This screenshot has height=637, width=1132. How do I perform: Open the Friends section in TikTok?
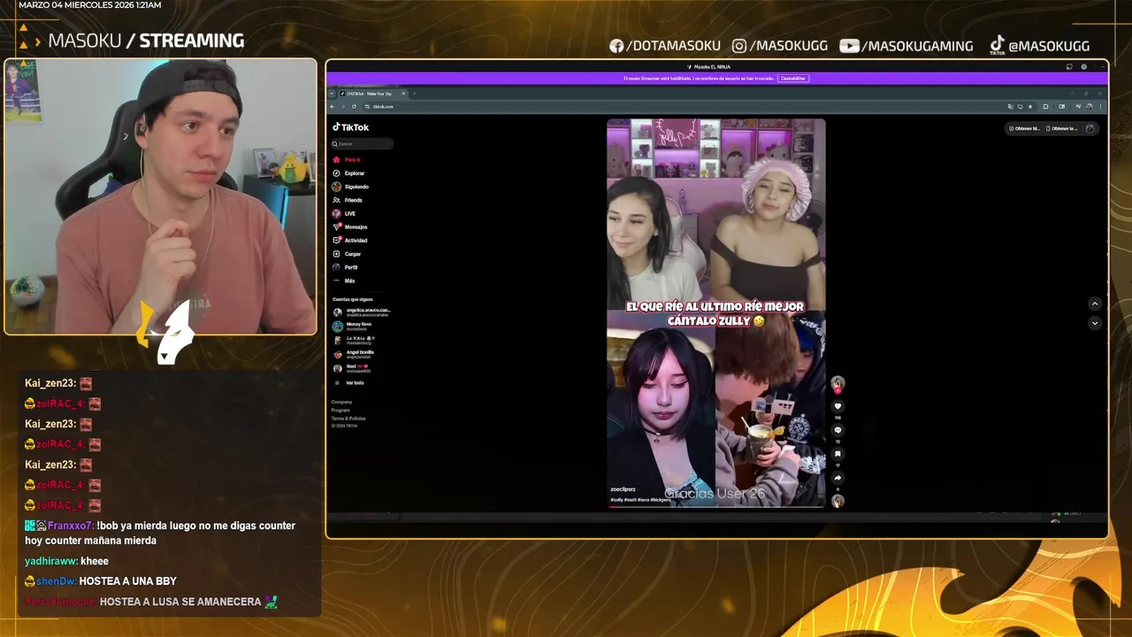pyautogui.click(x=348, y=200)
